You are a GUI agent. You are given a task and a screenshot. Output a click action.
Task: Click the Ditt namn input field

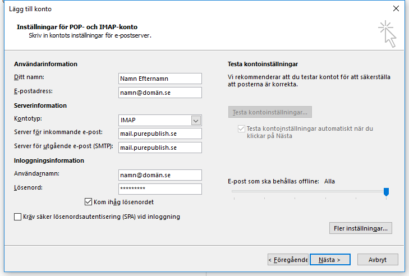160,79
